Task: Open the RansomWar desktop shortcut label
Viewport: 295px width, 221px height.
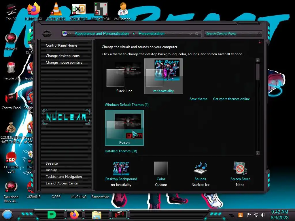Action: click(x=101, y=197)
